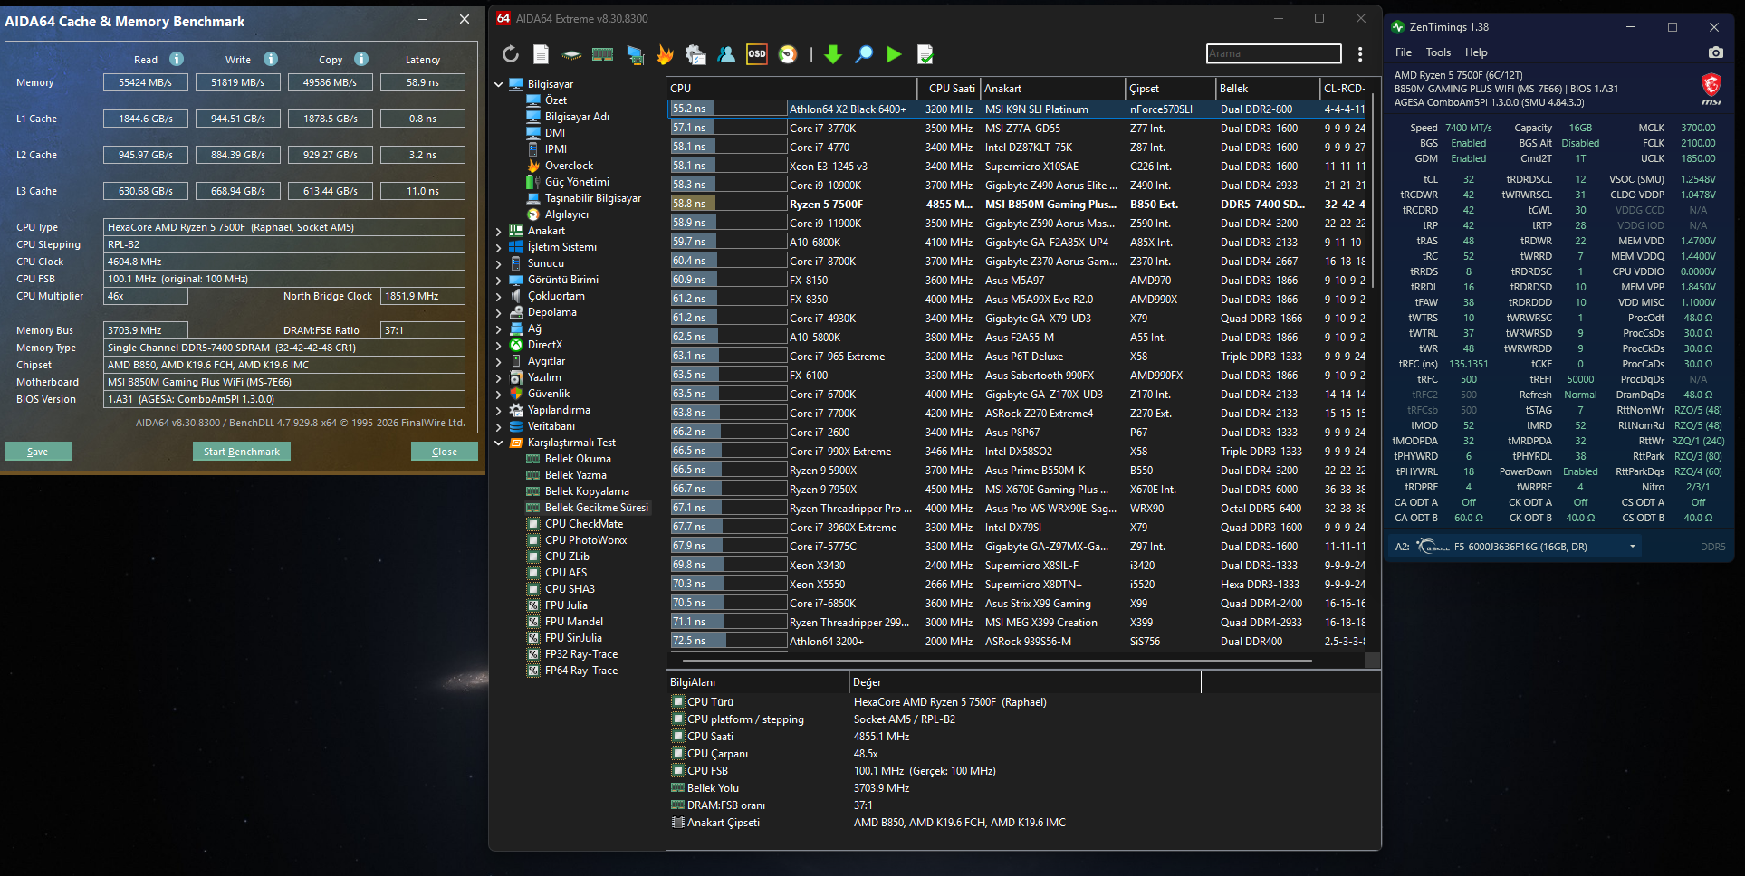This screenshot has height=876, width=1745.
Task: Select Özet in the tree
Action: tap(556, 100)
